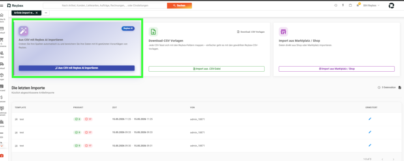Viewport: 404px width, 161px height.
Task: Open the EDI module in the sidebar
Action: point(2,135)
